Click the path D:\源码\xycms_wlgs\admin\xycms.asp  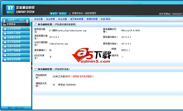pos(68,30)
